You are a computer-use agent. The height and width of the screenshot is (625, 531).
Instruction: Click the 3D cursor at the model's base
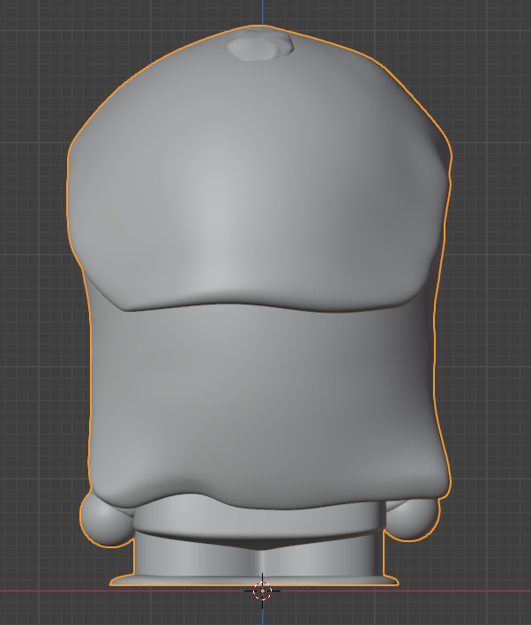pyautogui.click(x=262, y=591)
